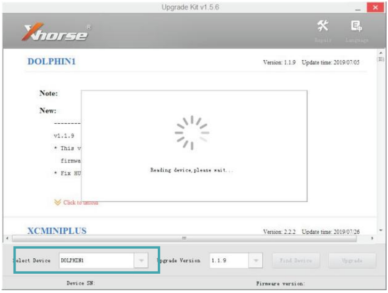Click the 'Click to unfold' link
Image resolution: width=388 pixels, height=293 pixels.
click(81, 203)
